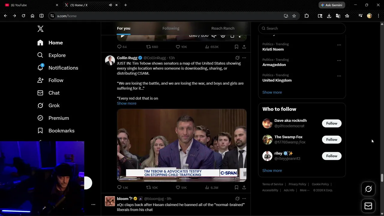
Task: View analytics of top post (653K)
Action: (x=211, y=47)
